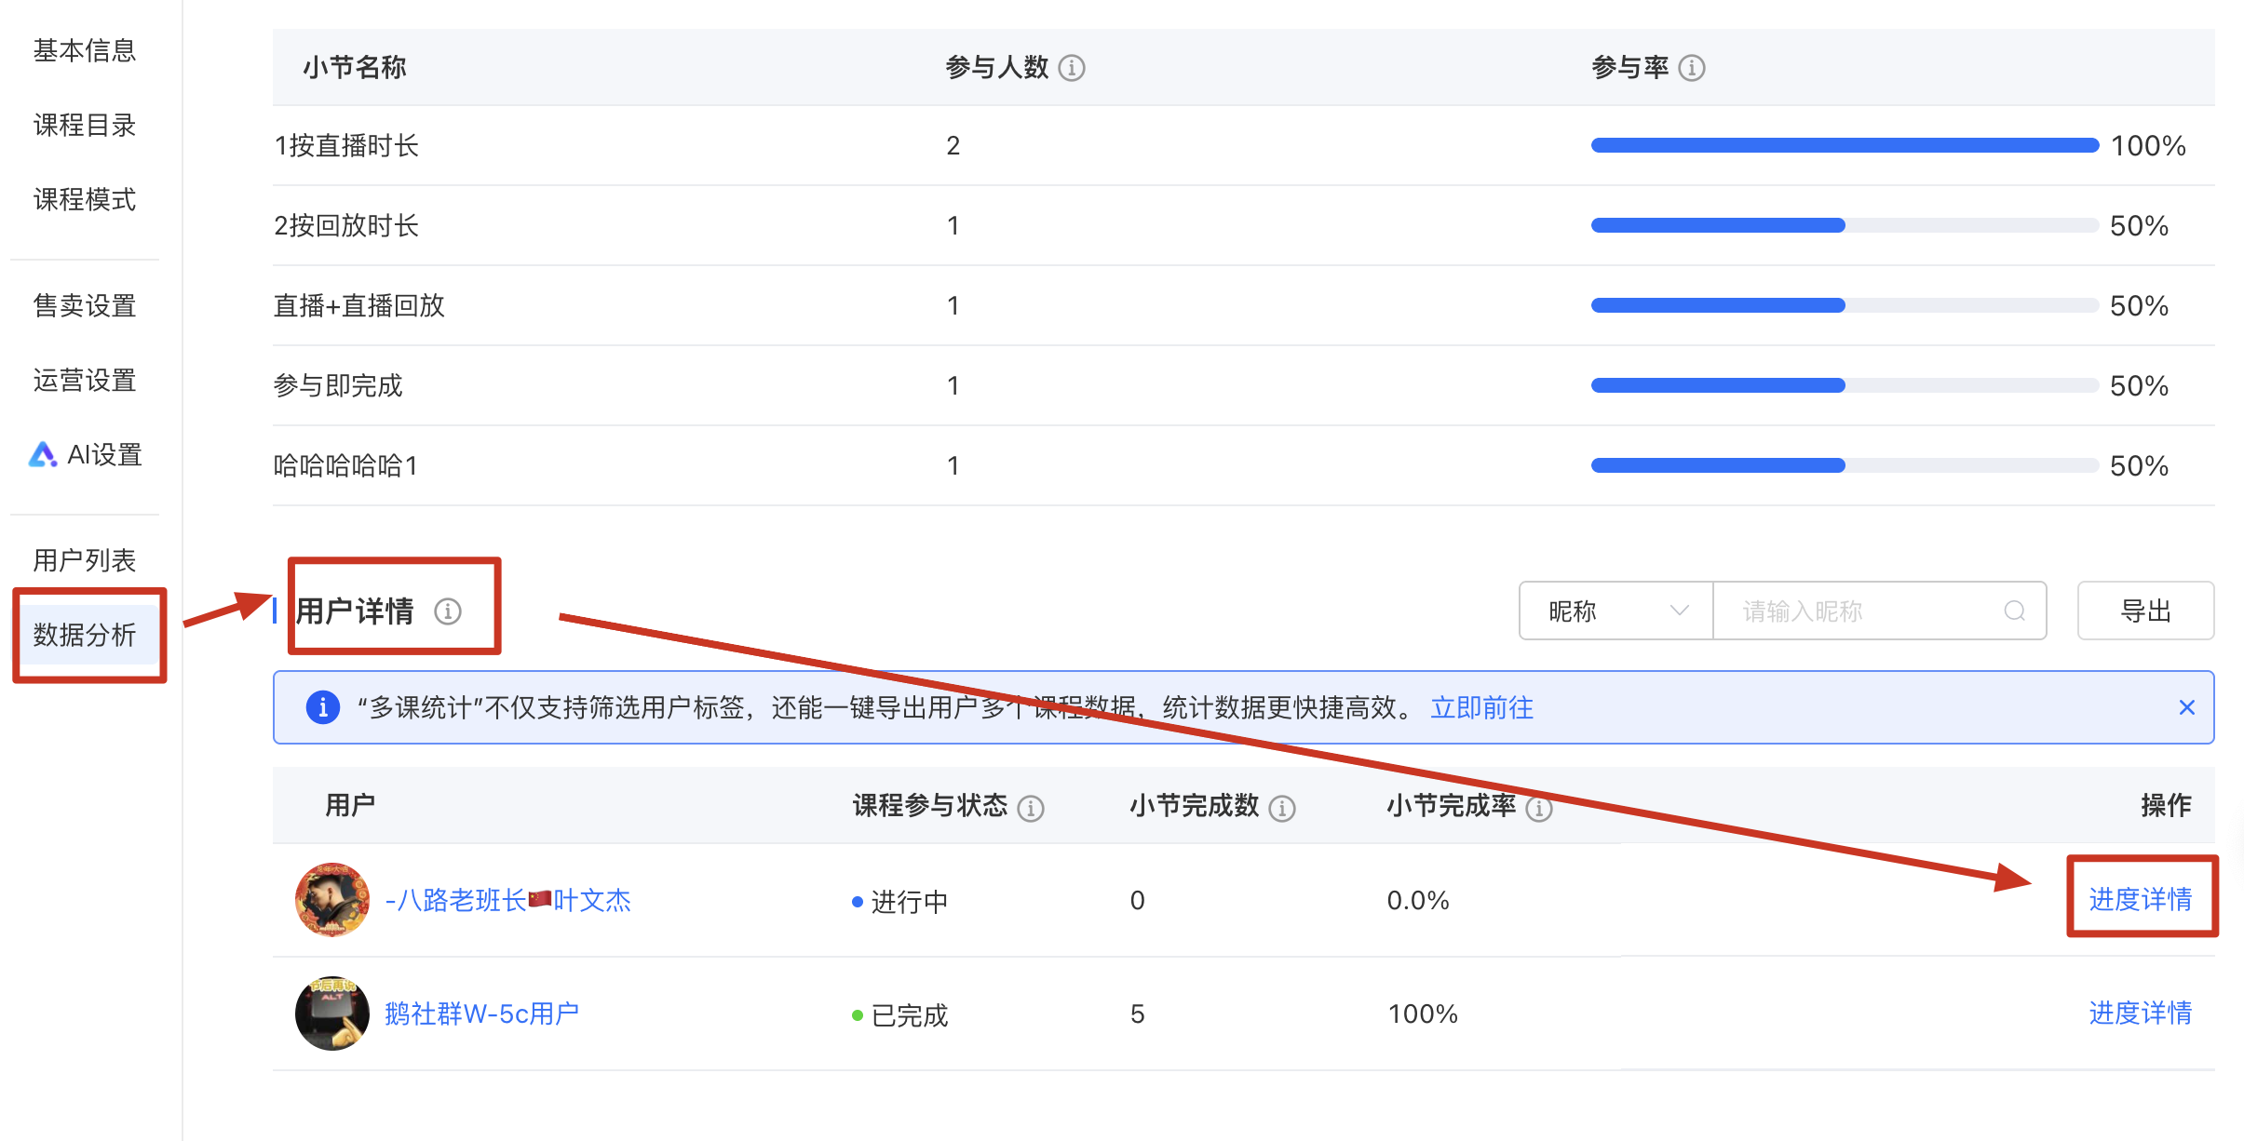Click the 导出 export button

(x=2145, y=611)
